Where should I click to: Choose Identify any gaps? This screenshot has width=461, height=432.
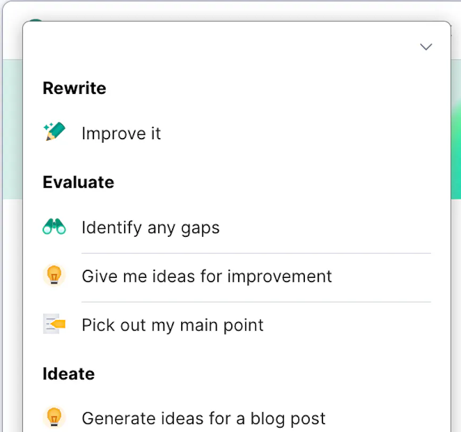(150, 228)
